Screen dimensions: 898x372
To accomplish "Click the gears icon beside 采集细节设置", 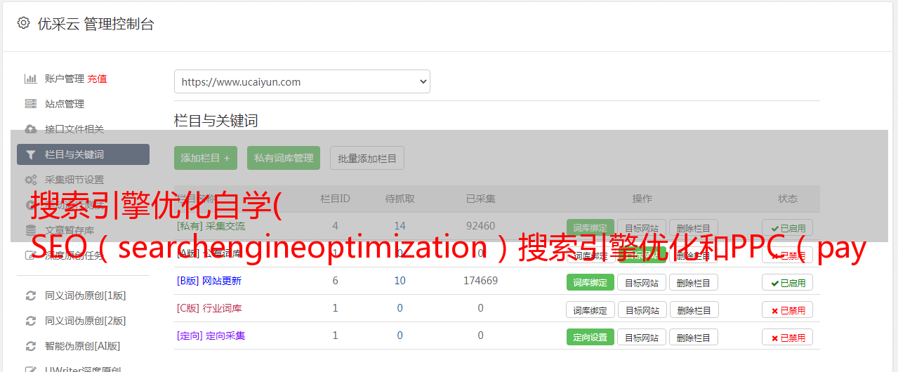I will click(31, 180).
